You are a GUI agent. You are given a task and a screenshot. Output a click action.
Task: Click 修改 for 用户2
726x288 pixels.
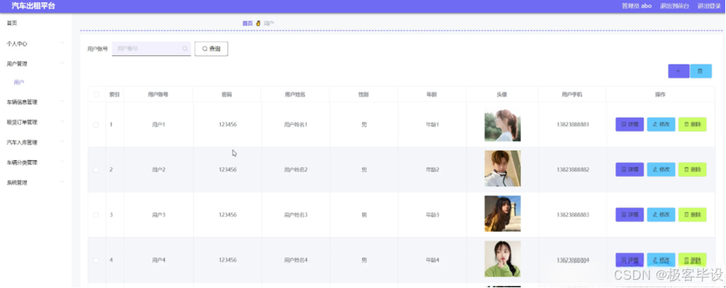661,170
